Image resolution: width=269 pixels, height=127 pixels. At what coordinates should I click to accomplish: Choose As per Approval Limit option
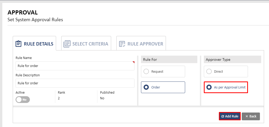tap(226, 87)
